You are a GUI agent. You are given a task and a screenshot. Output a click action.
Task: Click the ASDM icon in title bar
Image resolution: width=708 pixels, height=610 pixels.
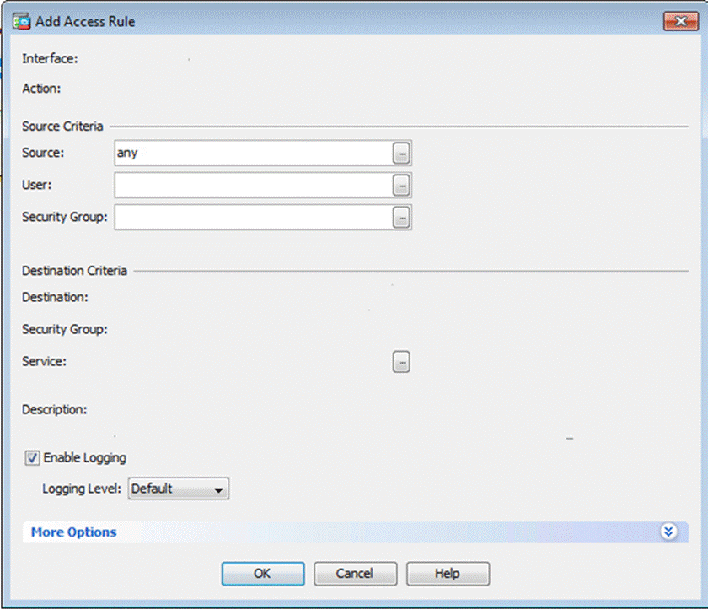point(23,21)
